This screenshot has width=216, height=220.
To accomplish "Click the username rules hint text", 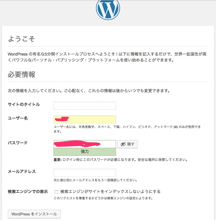I will click(127, 129).
